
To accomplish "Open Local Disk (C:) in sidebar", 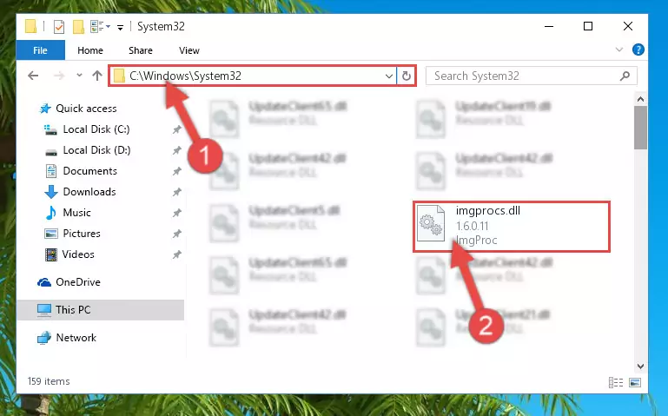I will [x=96, y=129].
